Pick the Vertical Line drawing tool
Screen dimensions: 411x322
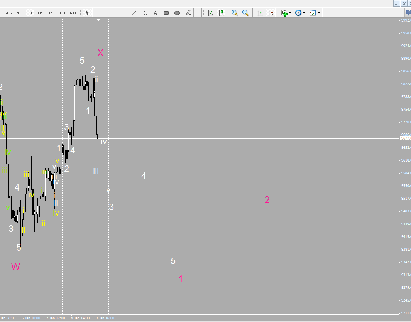pyautogui.click(x=112, y=13)
